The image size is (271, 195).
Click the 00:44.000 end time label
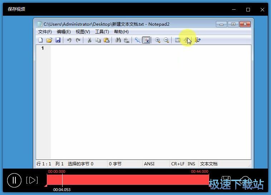click(199, 171)
